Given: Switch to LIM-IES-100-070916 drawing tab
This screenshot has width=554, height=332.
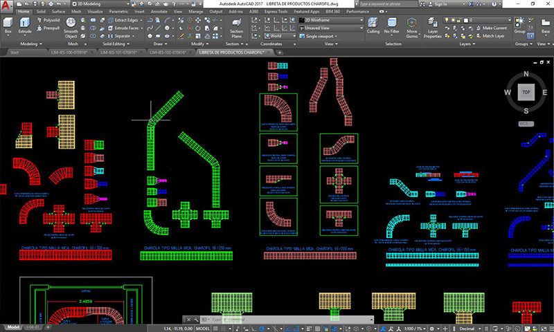Looking at the screenshot, I should [x=69, y=53].
